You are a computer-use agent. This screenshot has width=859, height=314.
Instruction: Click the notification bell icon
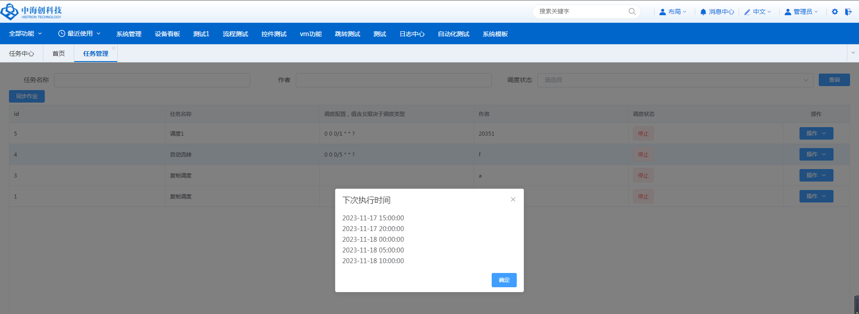(x=703, y=12)
